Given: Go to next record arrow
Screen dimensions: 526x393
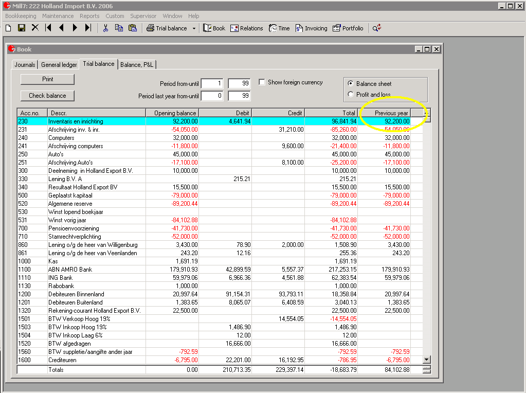Looking at the screenshot, I should pyautogui.click(x=75, y=28).
